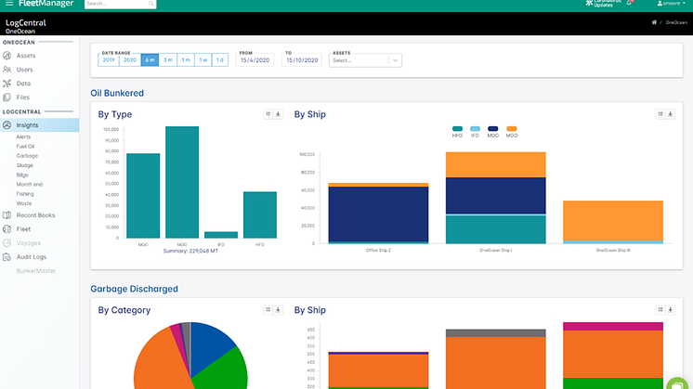Select the 1 w date range
Viewport: 693px width, 389px height.
click(203, 60)
